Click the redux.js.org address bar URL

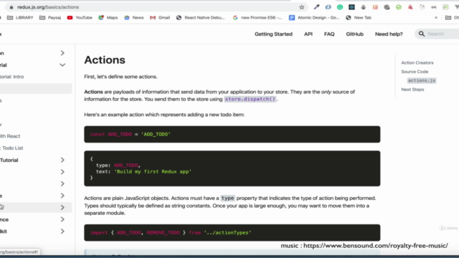point(48,7)
